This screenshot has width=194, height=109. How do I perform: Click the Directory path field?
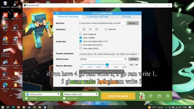[102, 23]
